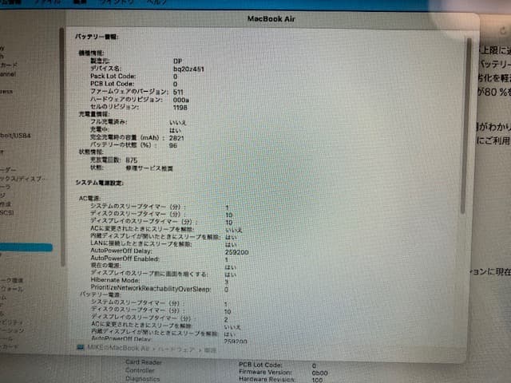This screenshot has height=383, width=511.
Task: Click the battery state percentage value 96
Action: [x=173, y=145]
